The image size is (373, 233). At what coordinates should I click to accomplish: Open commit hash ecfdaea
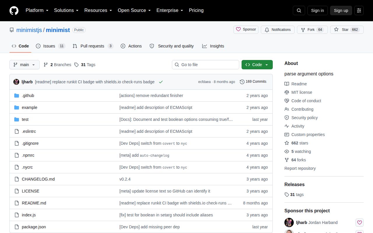pos(204,82)
